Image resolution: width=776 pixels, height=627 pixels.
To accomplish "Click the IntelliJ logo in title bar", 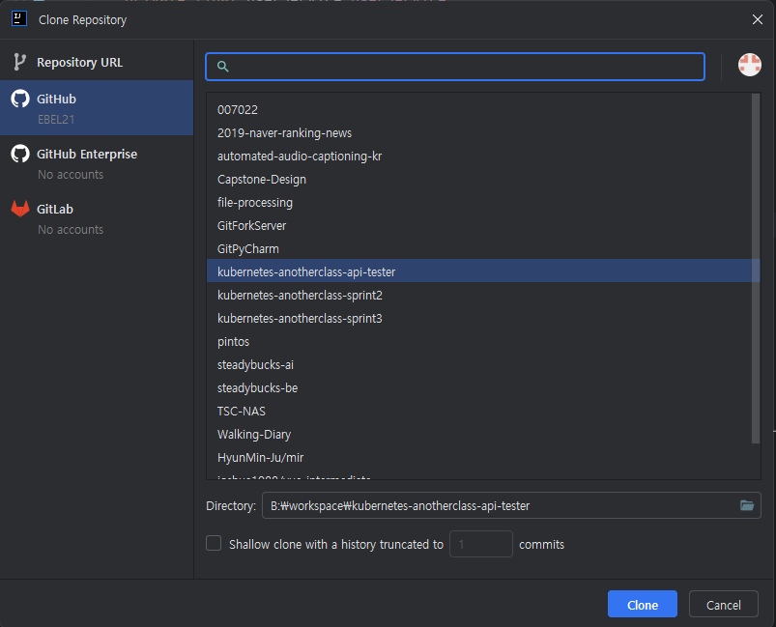I will click(x=18, y=18).
